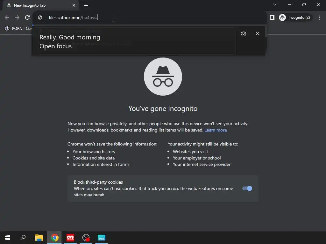Follow the Learn more link
This screenshot has width=326, height=244.
coord(216,130)
